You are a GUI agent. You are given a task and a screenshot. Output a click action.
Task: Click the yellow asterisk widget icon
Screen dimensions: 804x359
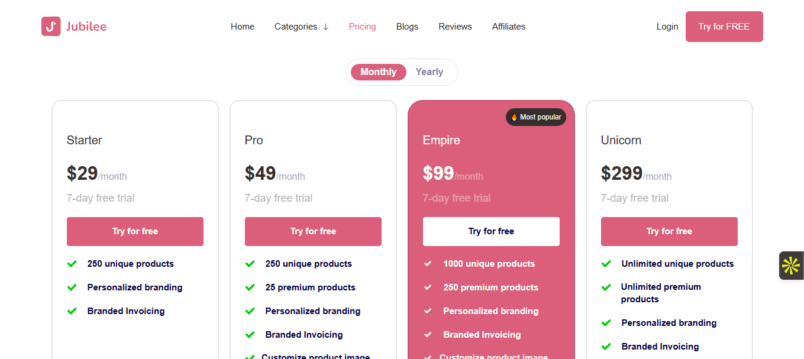(791, 266)
